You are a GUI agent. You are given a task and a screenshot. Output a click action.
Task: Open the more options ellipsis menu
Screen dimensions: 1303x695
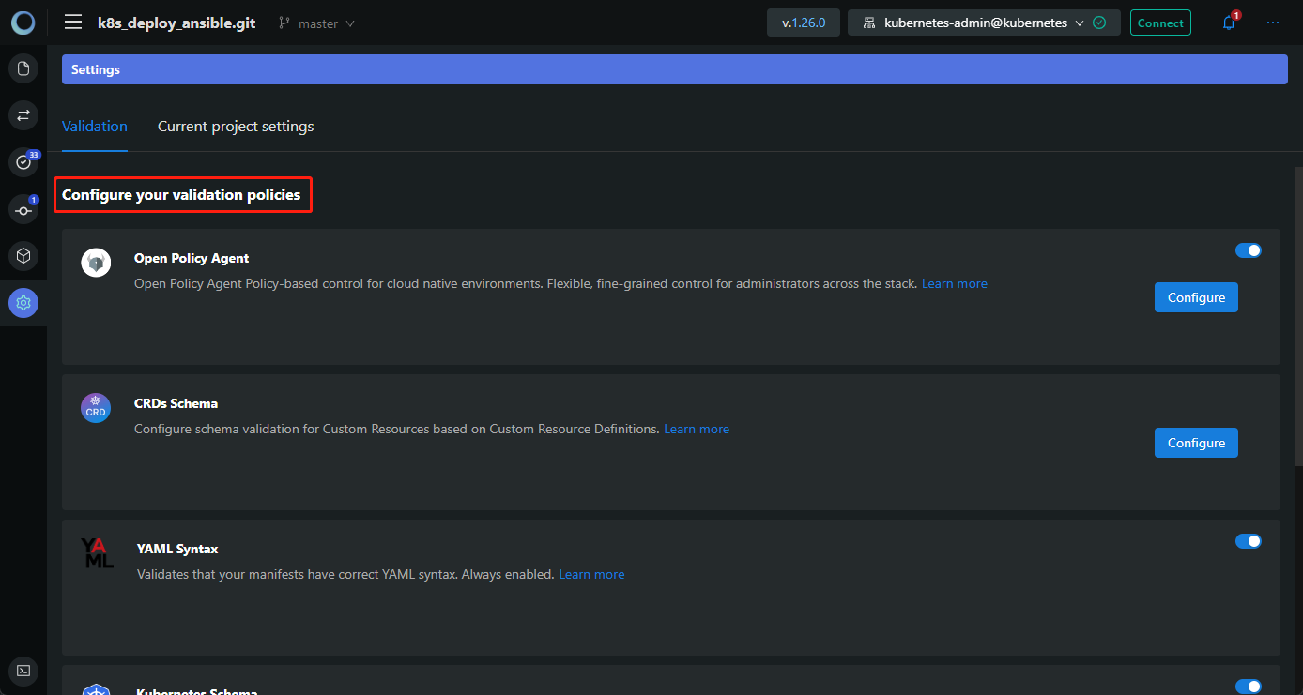pos(1273,23)
